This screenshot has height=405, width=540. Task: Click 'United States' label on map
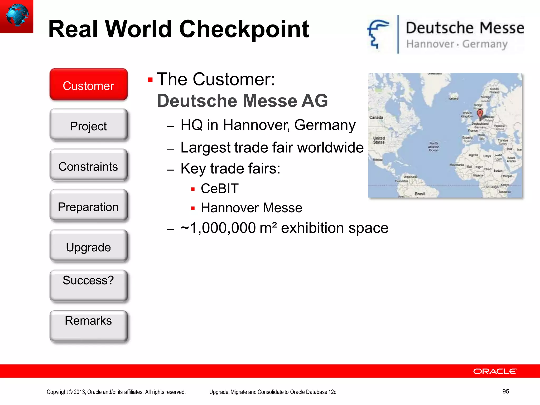click(379, 140)
